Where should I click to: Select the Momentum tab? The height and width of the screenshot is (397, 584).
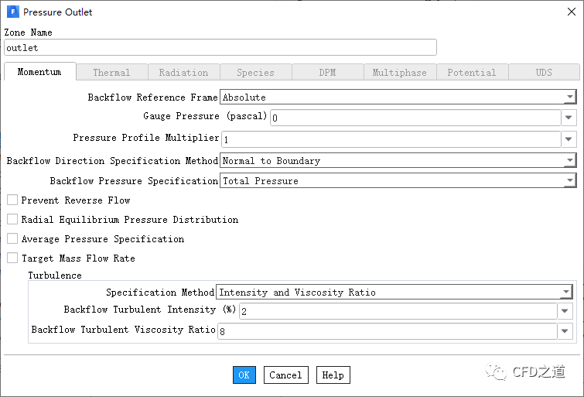[39, 72]
